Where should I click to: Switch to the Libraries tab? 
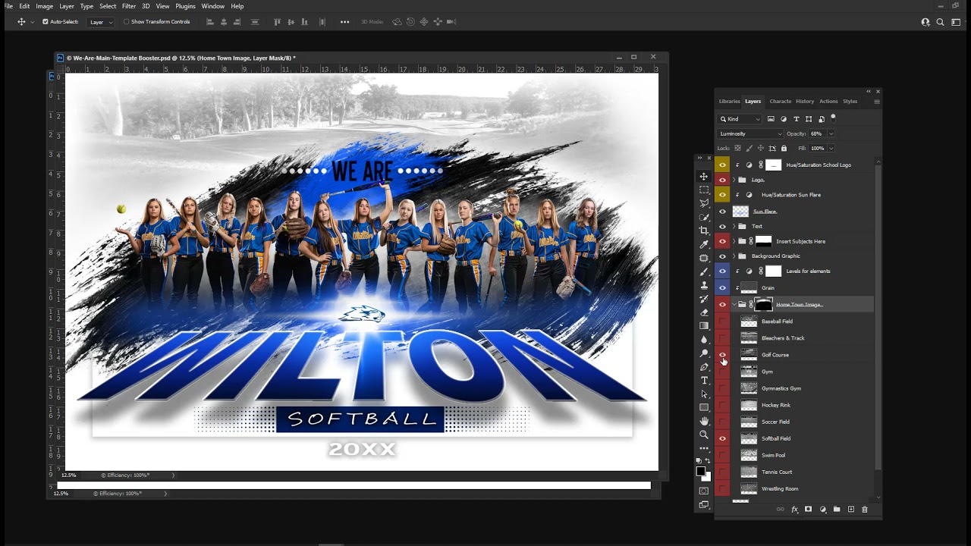(x=729, y=101)
